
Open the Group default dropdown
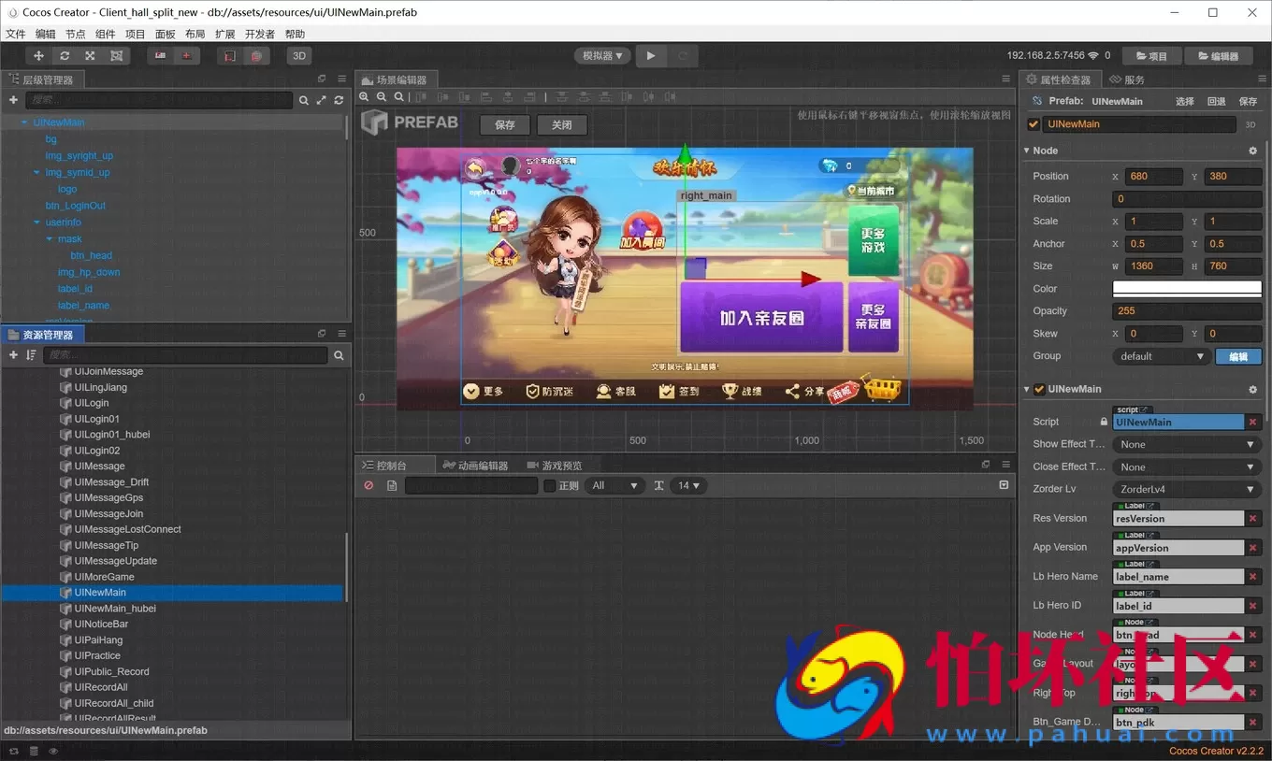pyautogui.click(x=1162, y=356)
